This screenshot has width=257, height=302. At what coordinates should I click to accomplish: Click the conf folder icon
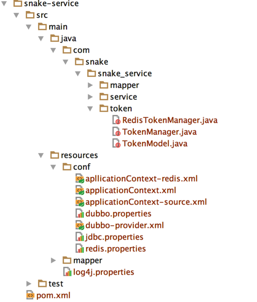[67, 167]
